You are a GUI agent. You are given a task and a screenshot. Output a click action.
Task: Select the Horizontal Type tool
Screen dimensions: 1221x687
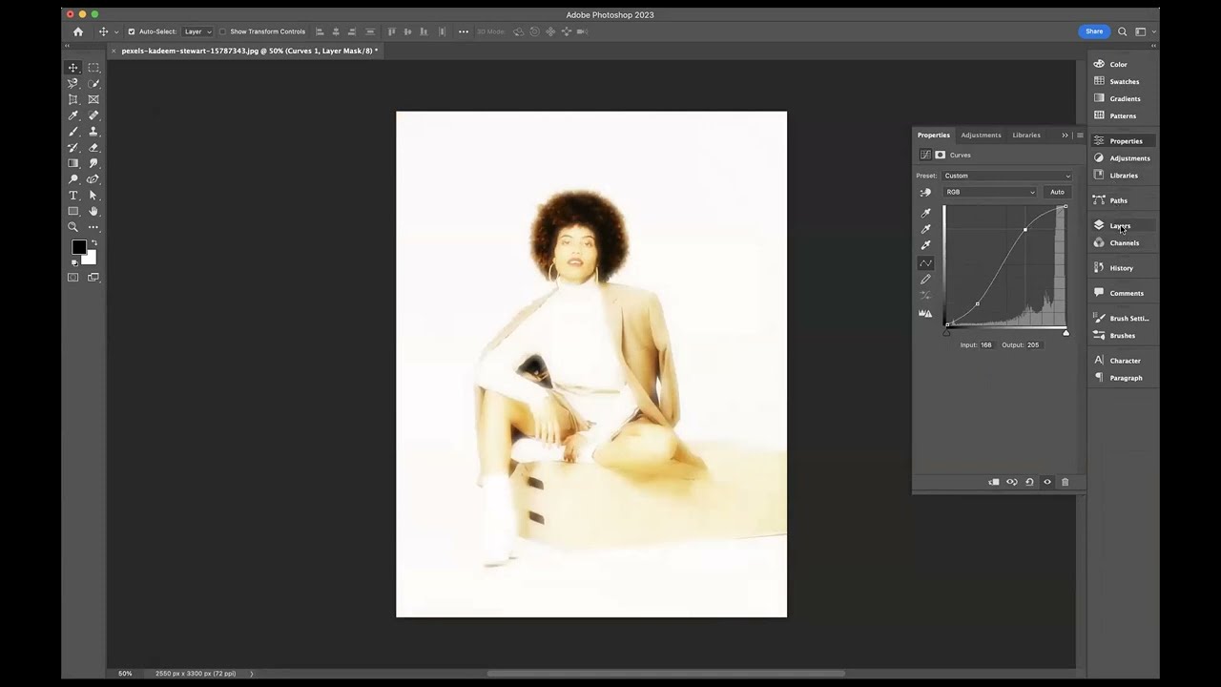[72, 196]
